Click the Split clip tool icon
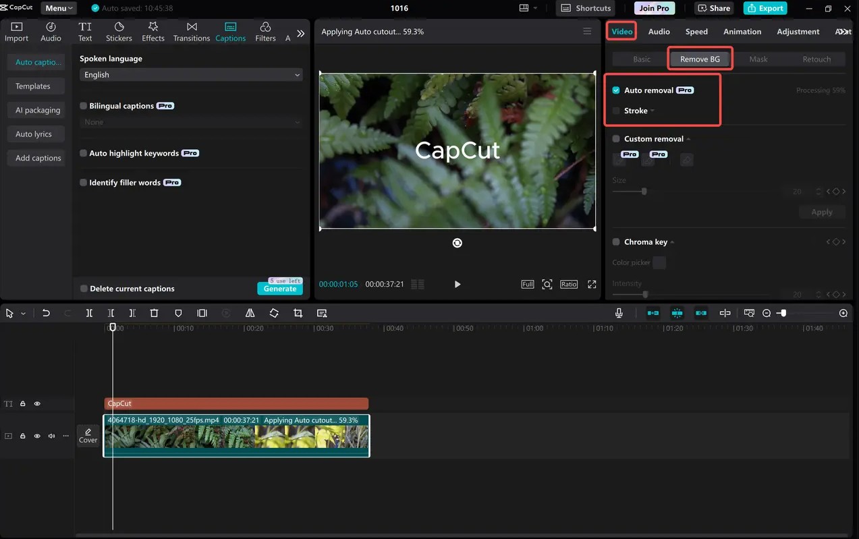859x539 pixels. (x=89, y=313)
